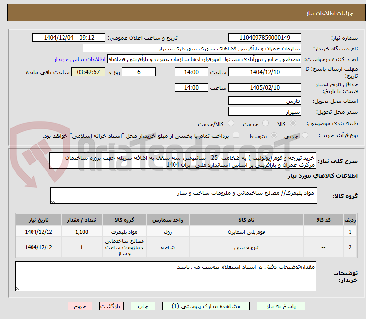Click the گروه کالا text box
366x319 pixels.
[x=184, y=196]
